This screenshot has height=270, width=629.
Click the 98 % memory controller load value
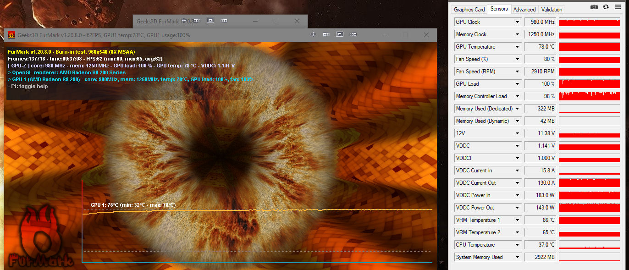point(541,96)
